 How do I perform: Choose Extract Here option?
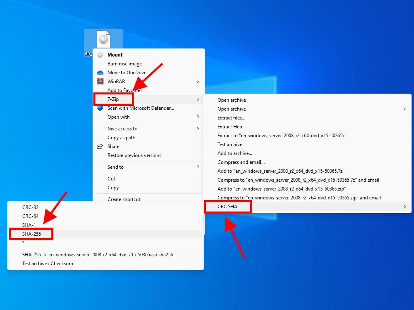[230, 127]
